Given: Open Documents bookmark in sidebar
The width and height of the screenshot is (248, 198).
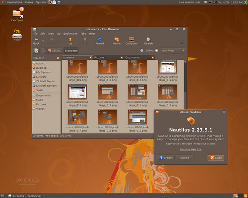Looking at the screenshot, I should pyautogui.click(x=46, y=96).
